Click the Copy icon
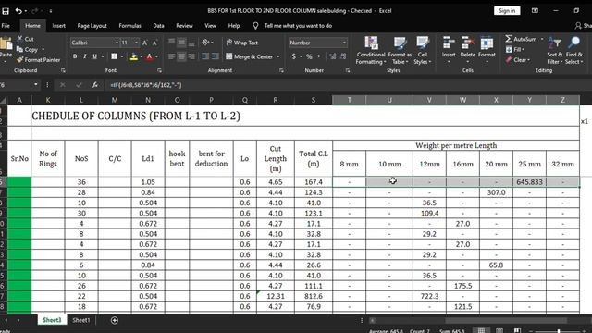 (20, 49)
